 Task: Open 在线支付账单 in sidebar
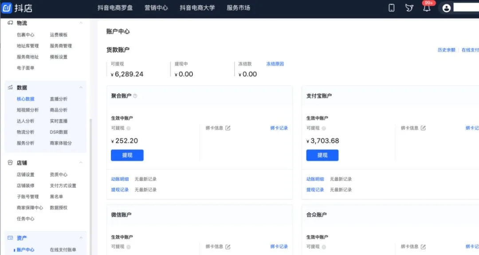63,250
